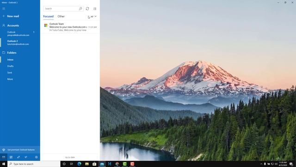Open the Action Center notifications

tap(291, 164)
